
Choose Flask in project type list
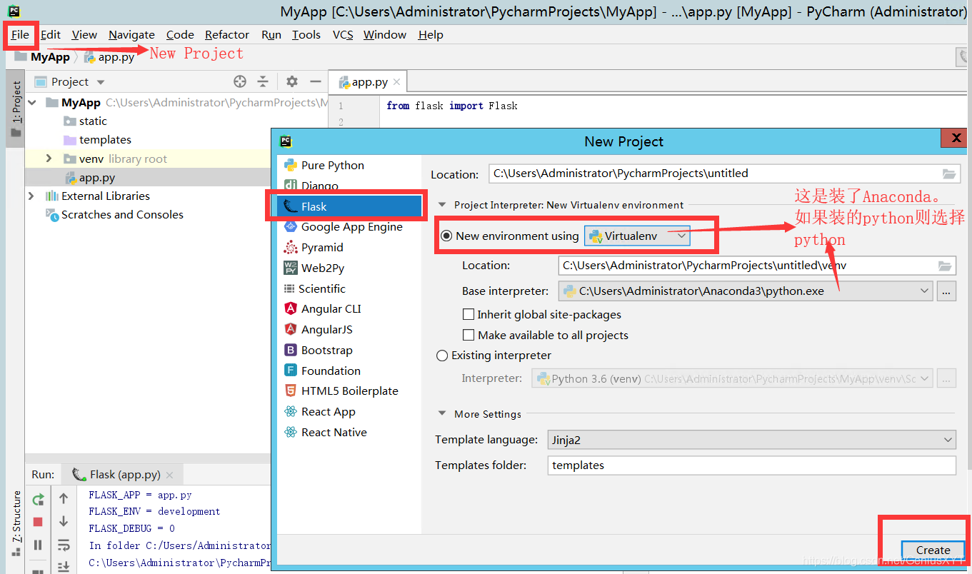click(x=350, y=206)
